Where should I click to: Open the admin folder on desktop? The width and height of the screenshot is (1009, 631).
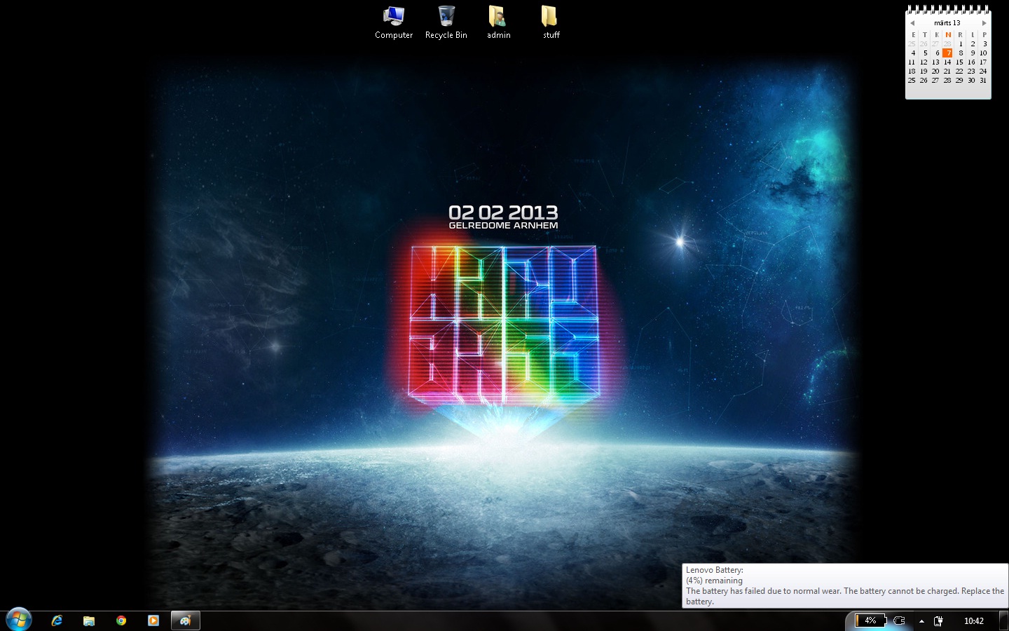498,22
